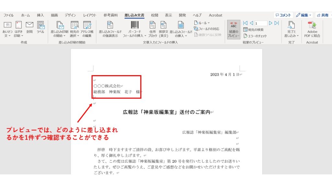This screenshot has height=186, width=332.
Task: Switch to the 校閲 (review) tab
Action: coord(155,15)
